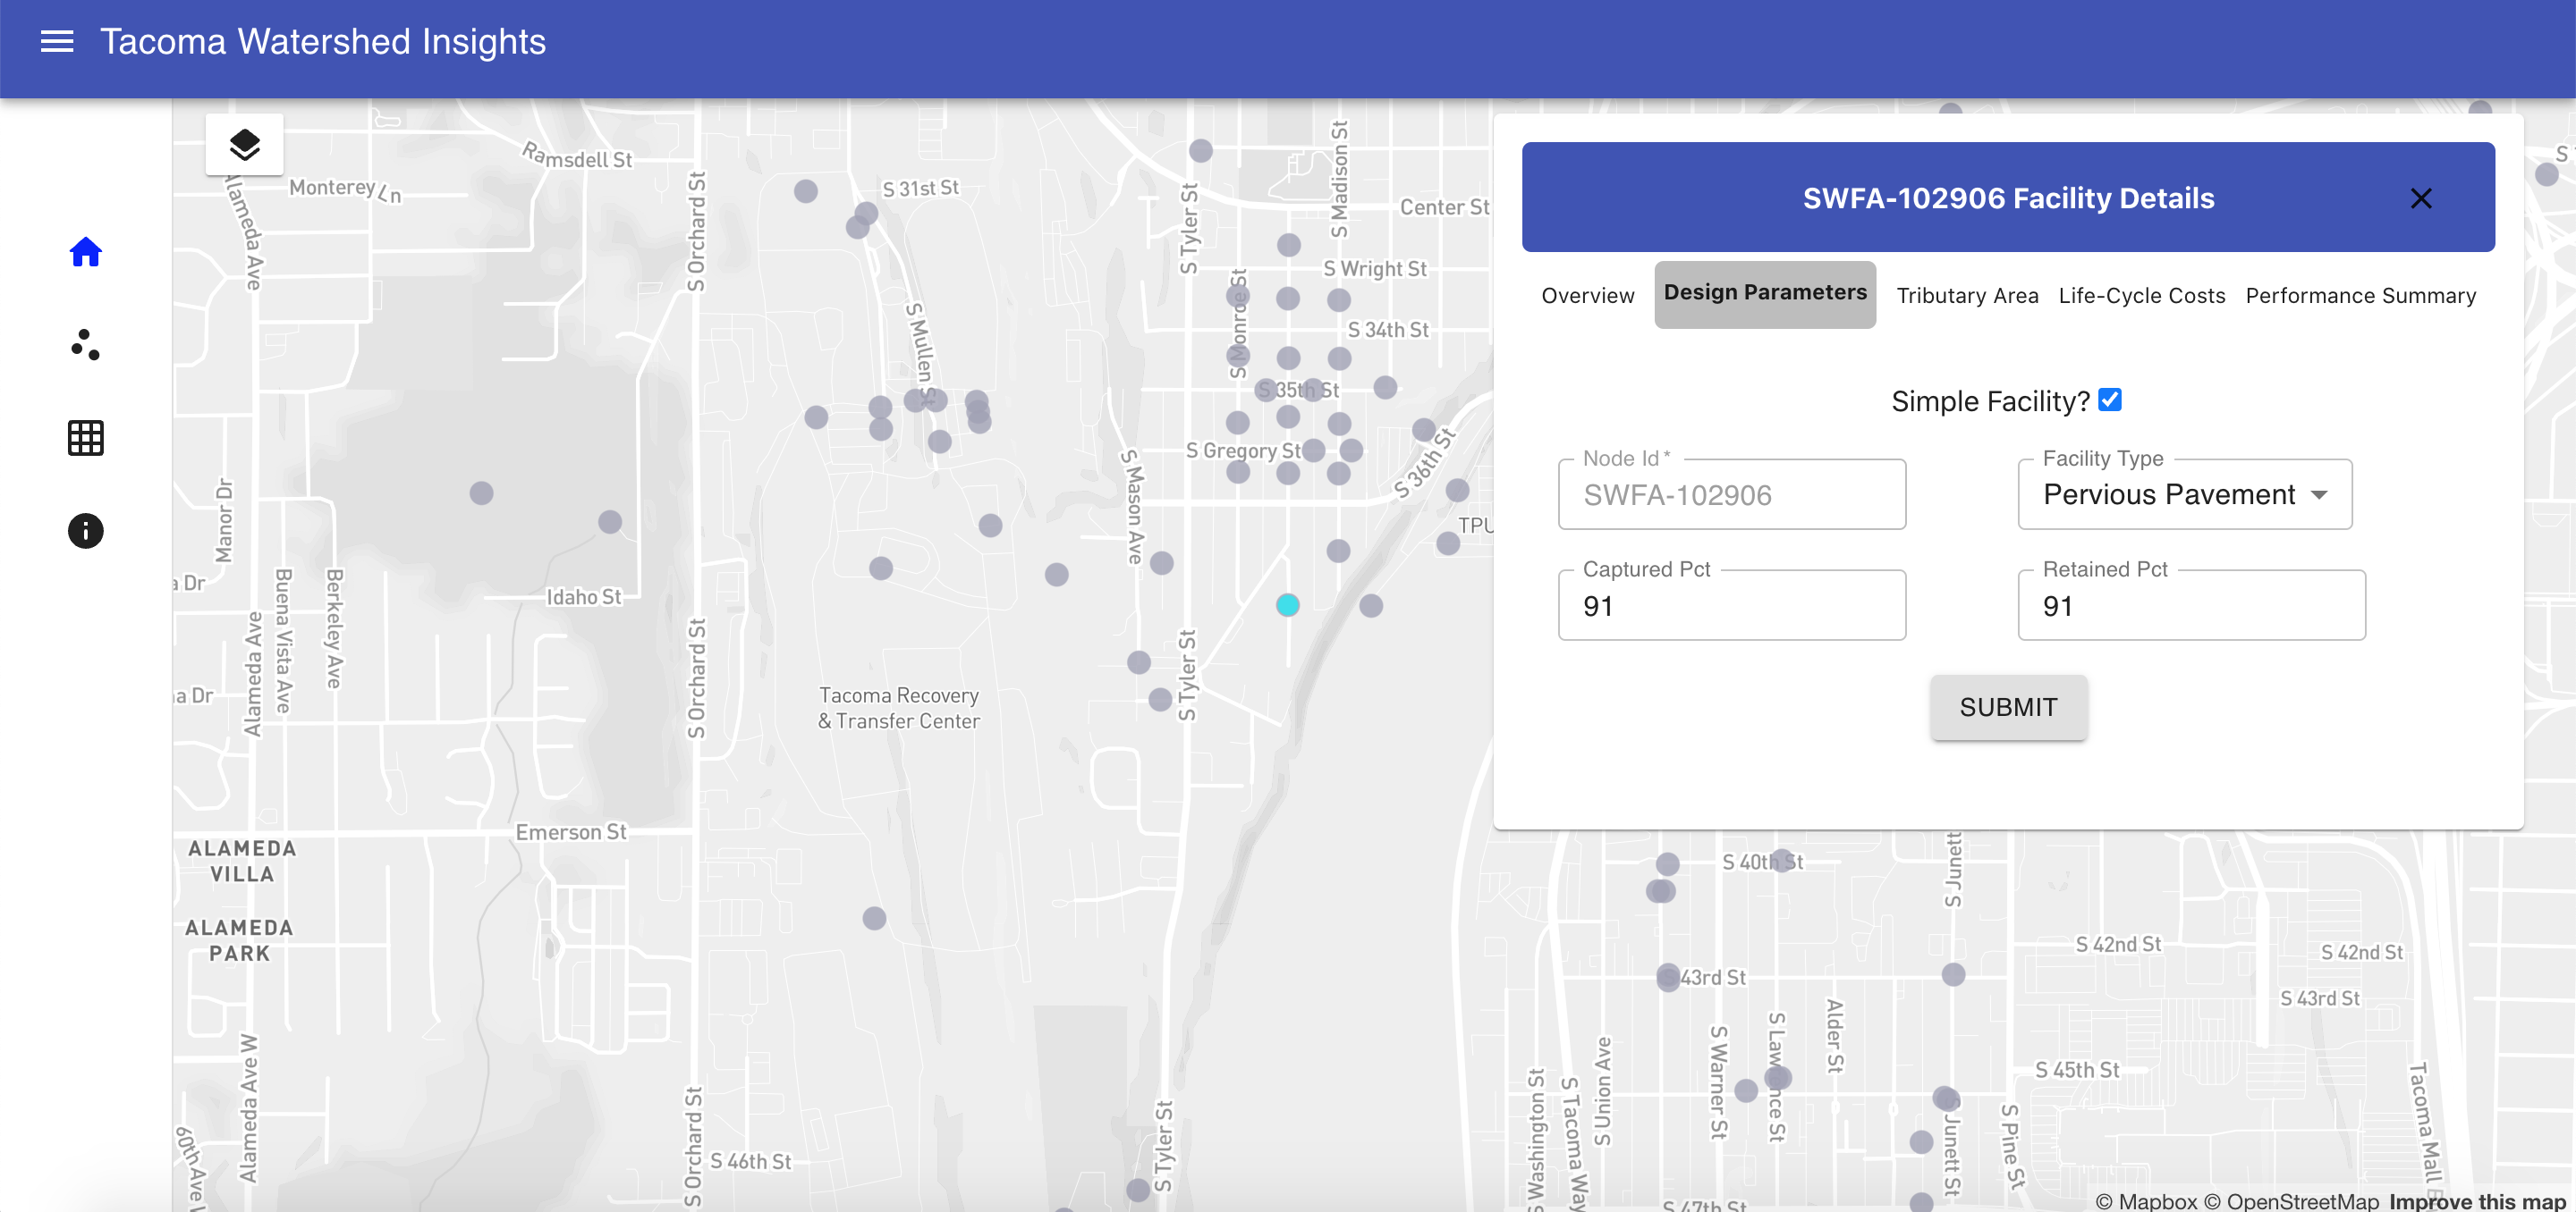Go to the Home page icon
The height and width of the screenshot is (1212, 2576).
(85, 252)
